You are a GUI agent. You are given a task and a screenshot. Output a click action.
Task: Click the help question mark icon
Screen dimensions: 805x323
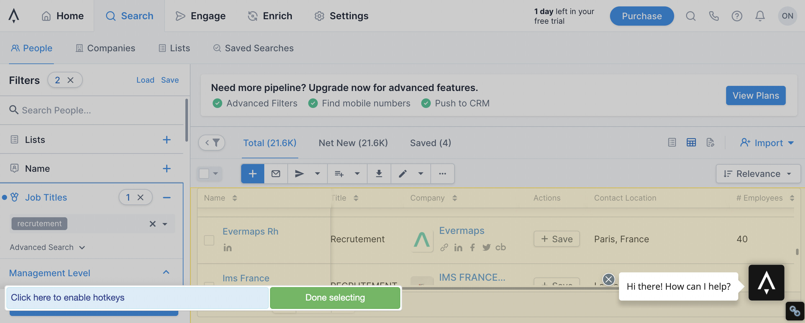[x=737, y=16]
